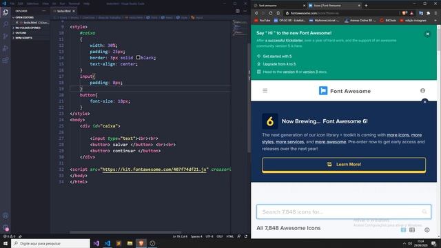Open the browser extensions puzzle icon
441x248 pixels.
click(x=428, y=13)
